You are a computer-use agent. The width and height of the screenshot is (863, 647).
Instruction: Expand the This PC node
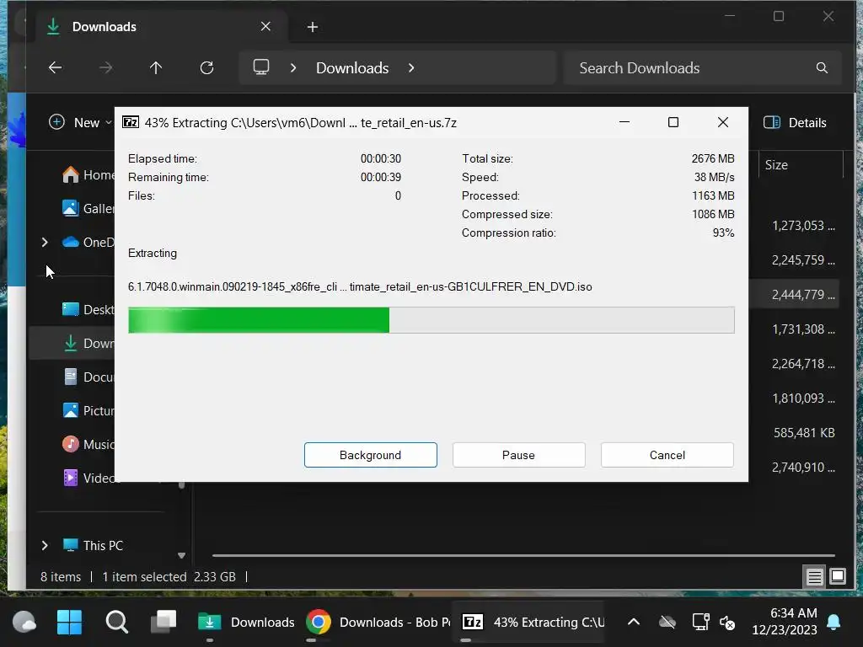[45, 545]
